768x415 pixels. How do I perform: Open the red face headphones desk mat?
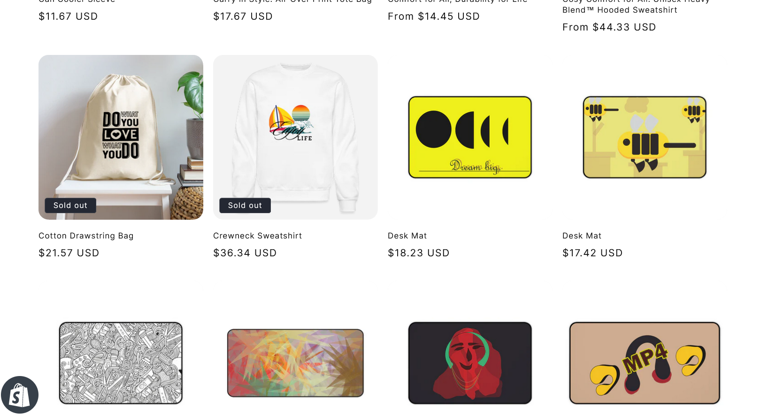coord(470,363)
